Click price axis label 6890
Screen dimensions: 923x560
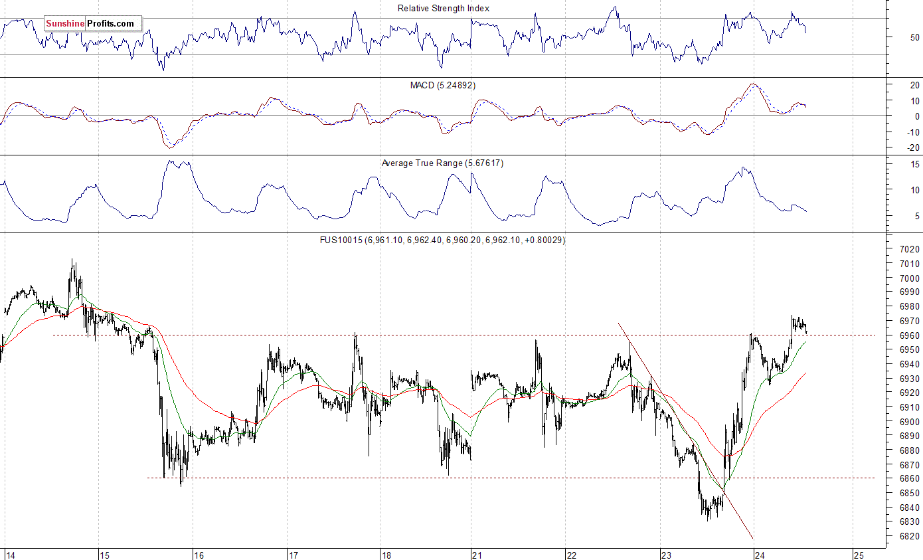(910, 436)
